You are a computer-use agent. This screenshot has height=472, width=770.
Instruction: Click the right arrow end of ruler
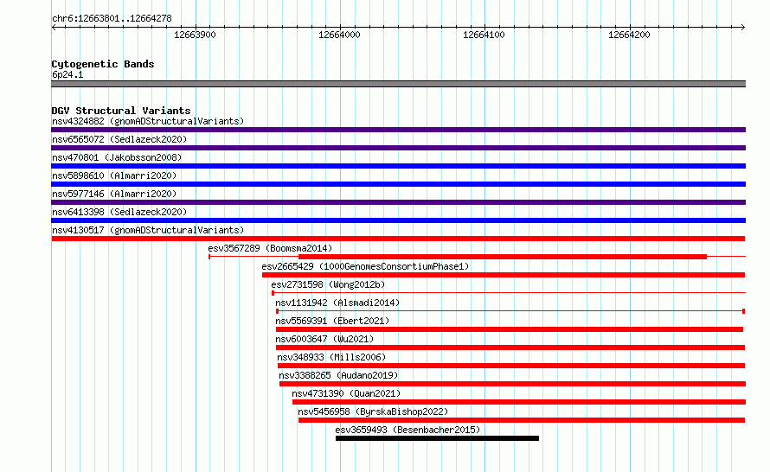743,28
